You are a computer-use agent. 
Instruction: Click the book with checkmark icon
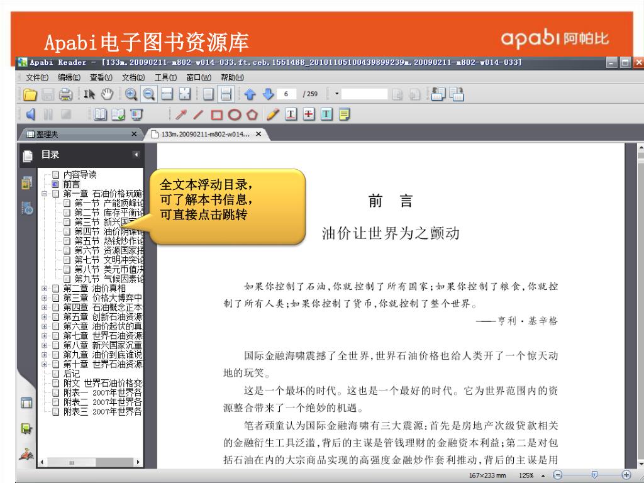click(118, 114)
